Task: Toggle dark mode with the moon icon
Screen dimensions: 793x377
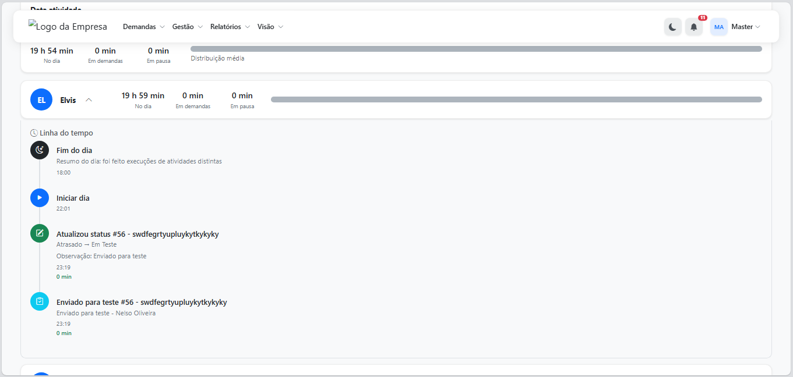Action: [x=672, y=27]
